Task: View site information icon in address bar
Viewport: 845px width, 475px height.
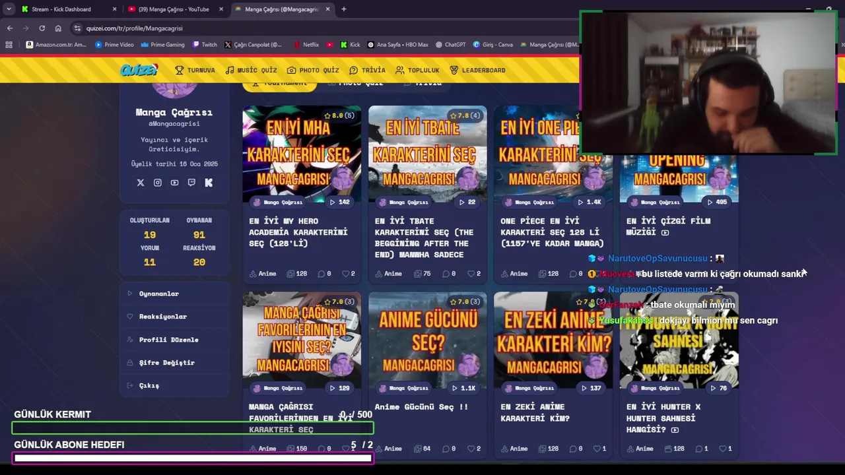Action: point(77,28)
